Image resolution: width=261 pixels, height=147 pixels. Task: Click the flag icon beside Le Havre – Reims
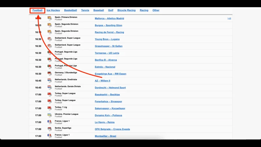point(50,122)
